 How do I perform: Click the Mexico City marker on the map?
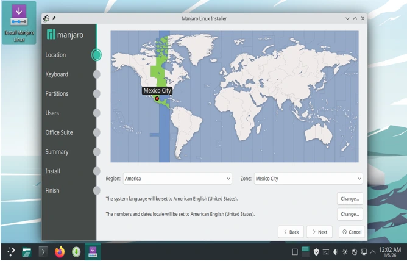157,98
